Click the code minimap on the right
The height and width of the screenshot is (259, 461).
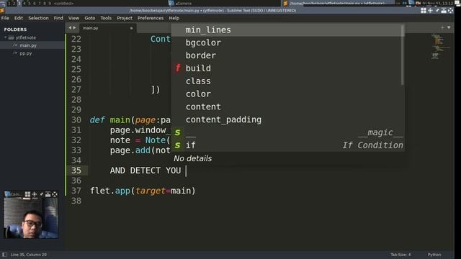440,47
